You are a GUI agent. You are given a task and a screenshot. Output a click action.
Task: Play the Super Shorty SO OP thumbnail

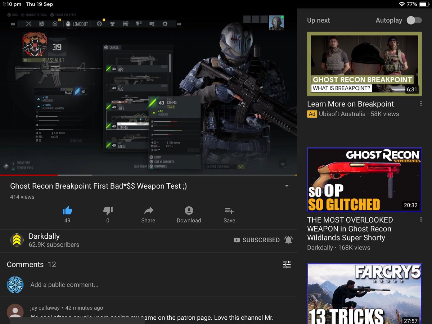click(x=364, y=180)
